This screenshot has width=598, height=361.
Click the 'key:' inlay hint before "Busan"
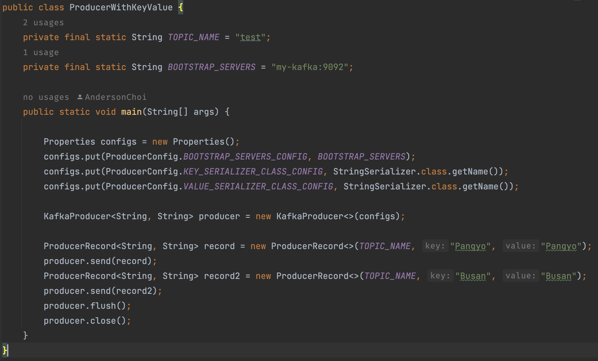440,276
